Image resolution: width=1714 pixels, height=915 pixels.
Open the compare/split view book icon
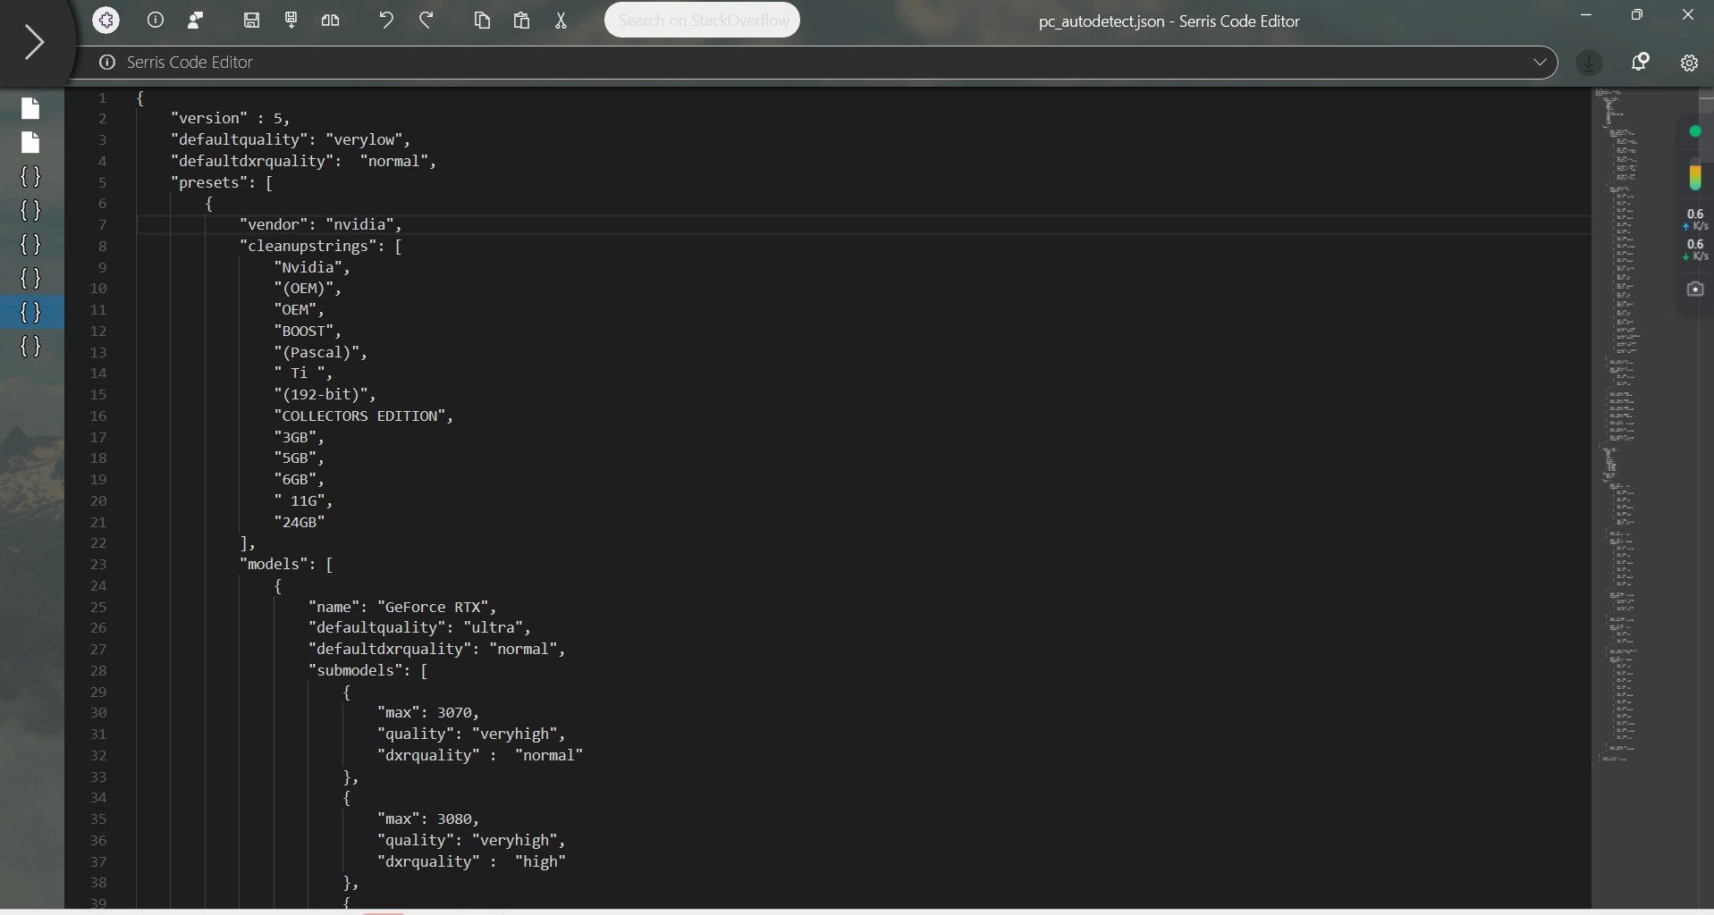click(330, 20)
